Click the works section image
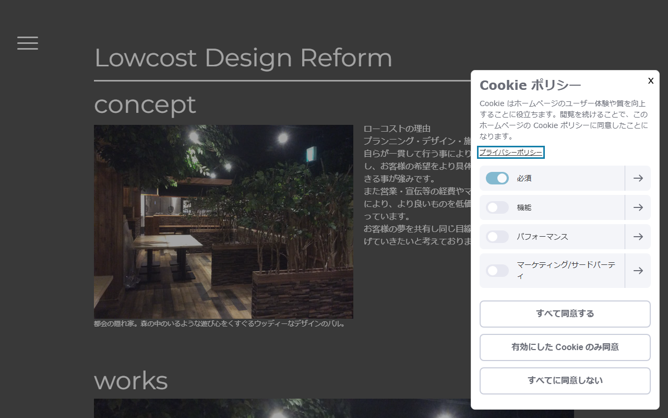Image resolution: width=668 pixels, height=418 pixels. pyautogui.click(x=282, y=409)
